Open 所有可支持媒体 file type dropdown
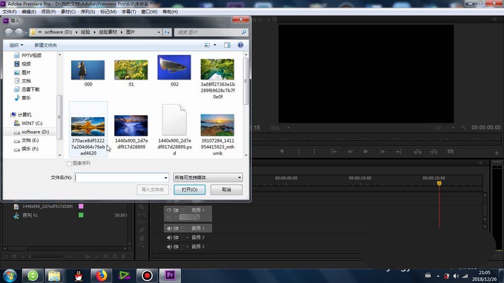The height and width of the screenshot is (283, 504). click(208, 177)
